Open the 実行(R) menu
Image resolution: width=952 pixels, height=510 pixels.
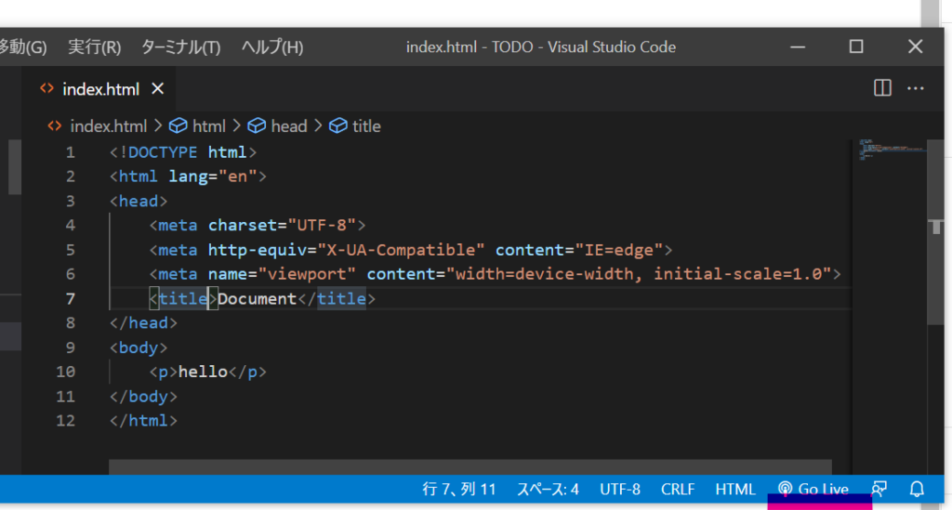click(95, 46)
